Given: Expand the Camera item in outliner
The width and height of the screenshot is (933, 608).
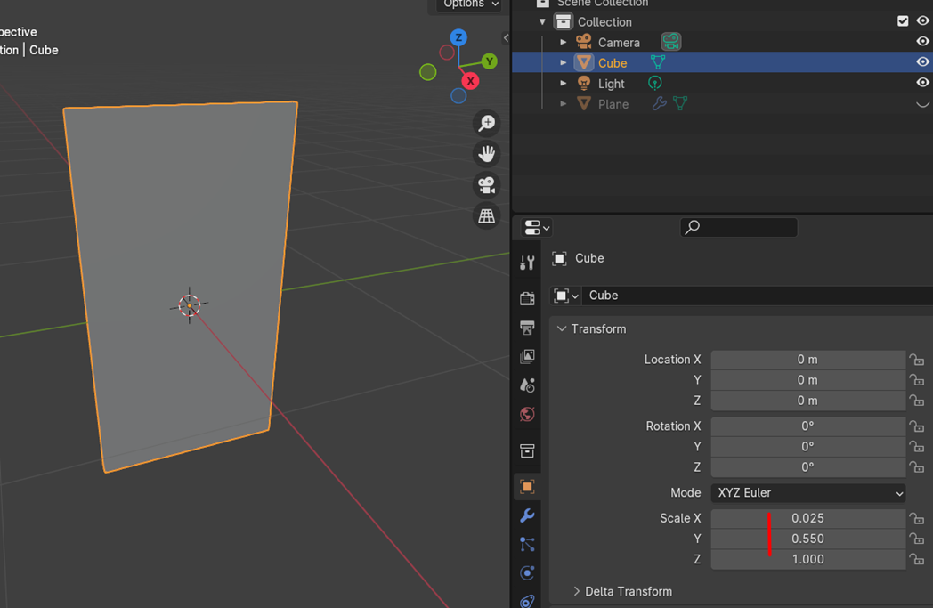Looking at the screenshot, I should [563, 42].
